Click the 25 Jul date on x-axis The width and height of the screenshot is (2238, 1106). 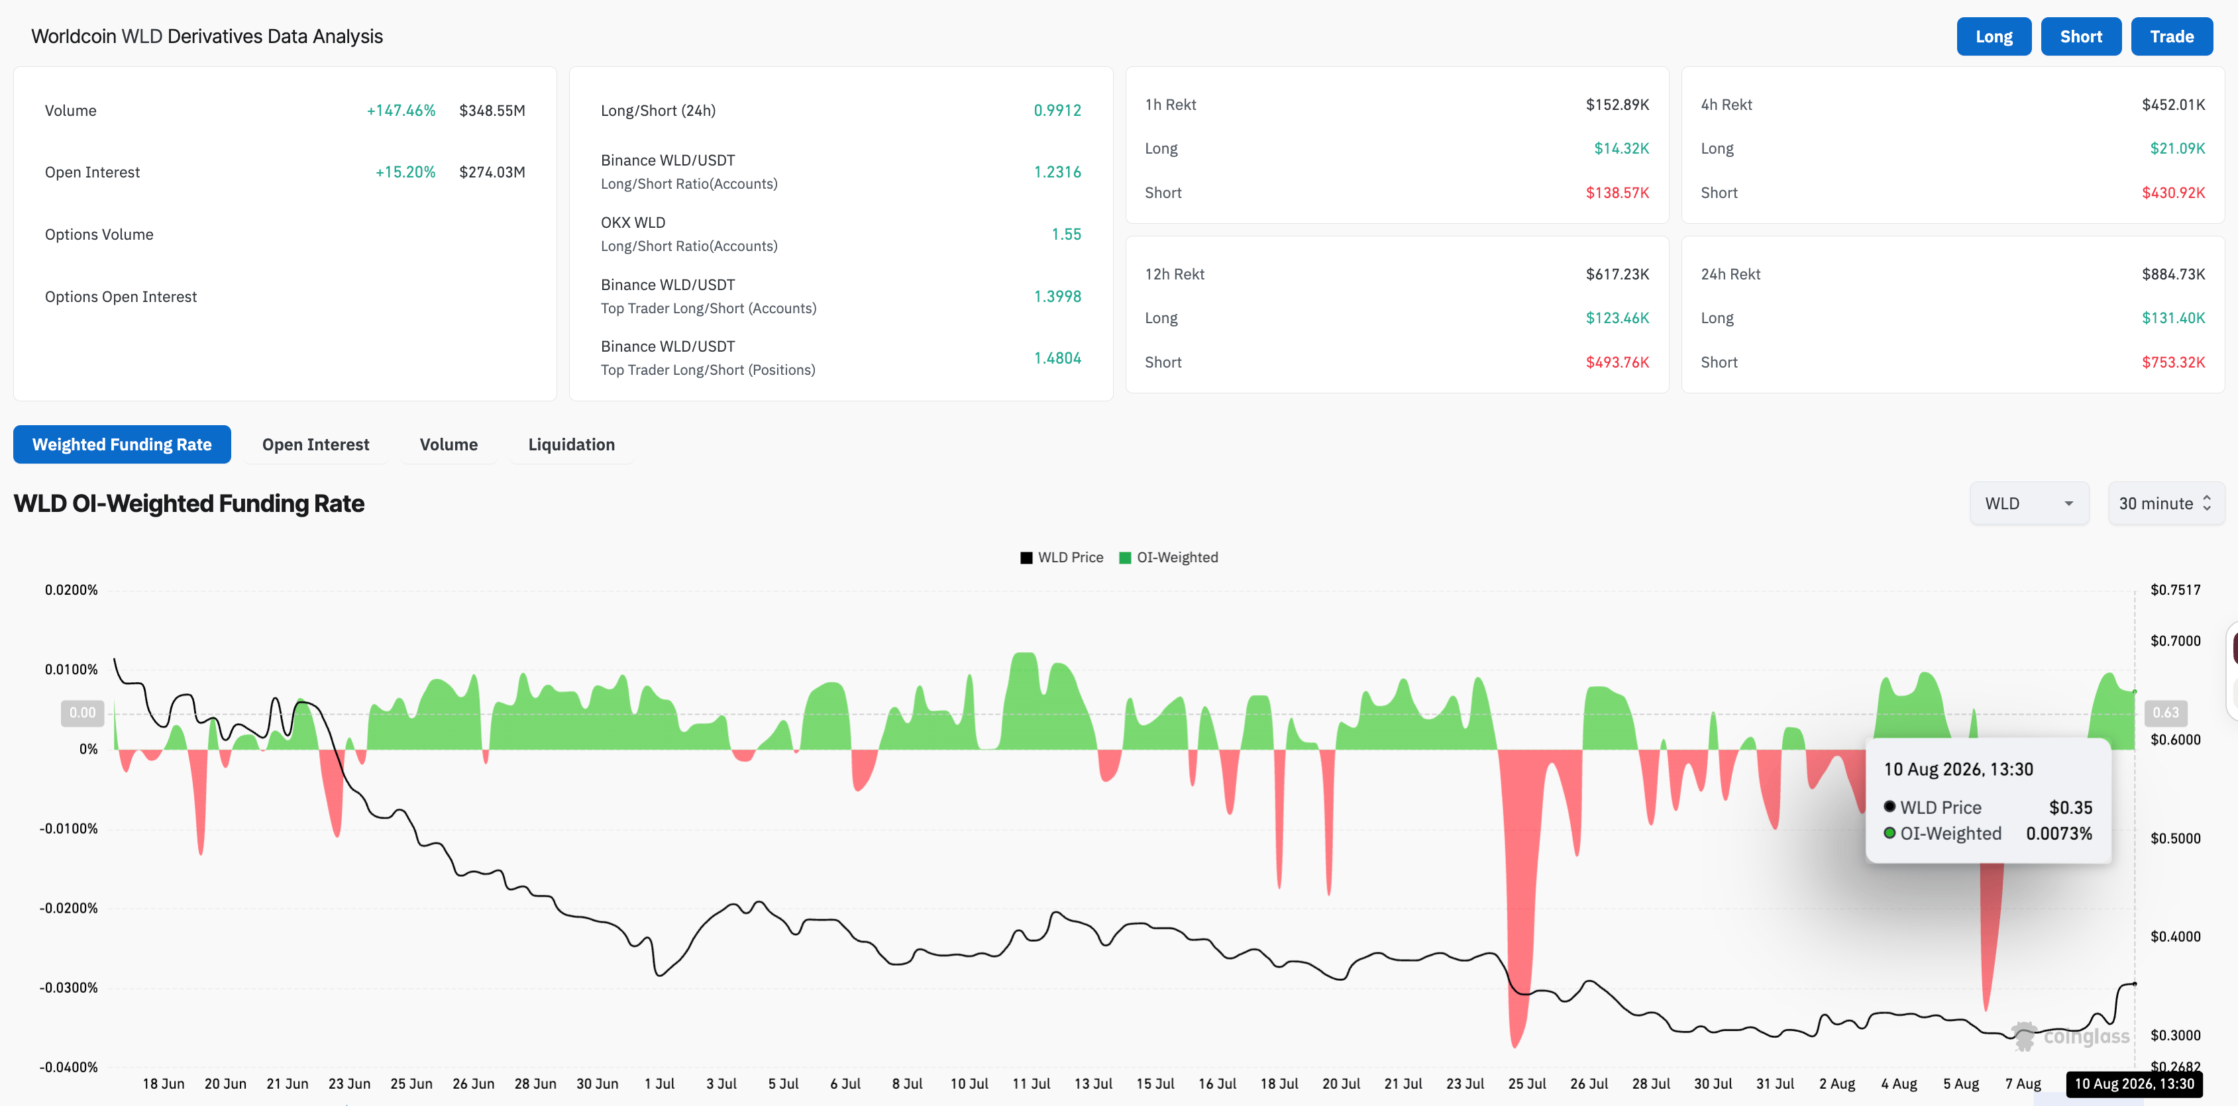1526,1084
